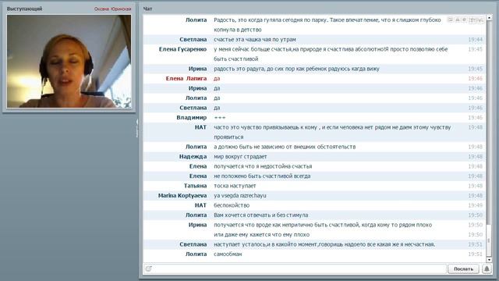Click the message 'не положено быть счастливой всегда'
499x281 pixels.
262,176
